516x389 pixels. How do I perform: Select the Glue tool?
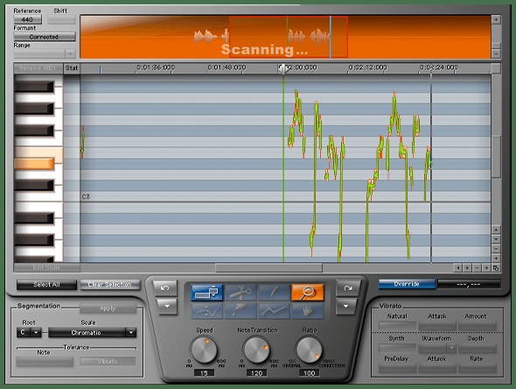(241, 311)
